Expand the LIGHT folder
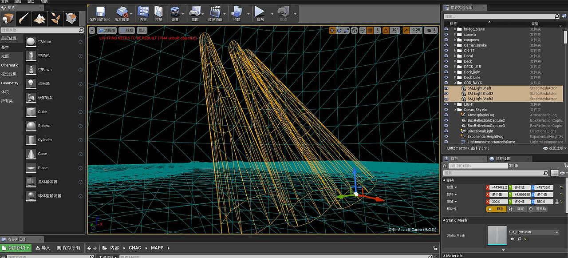Image resolution: width=568 pixels, height=258 pixels. 455,104
